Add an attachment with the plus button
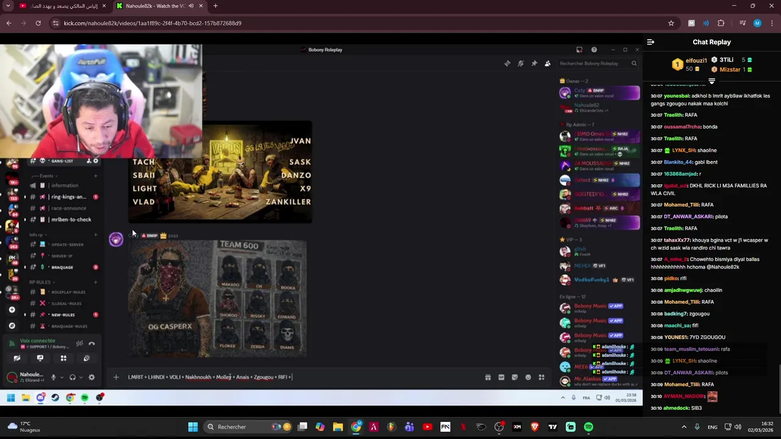Viewport: 781px width, 439px height. (x=116, y=377)
